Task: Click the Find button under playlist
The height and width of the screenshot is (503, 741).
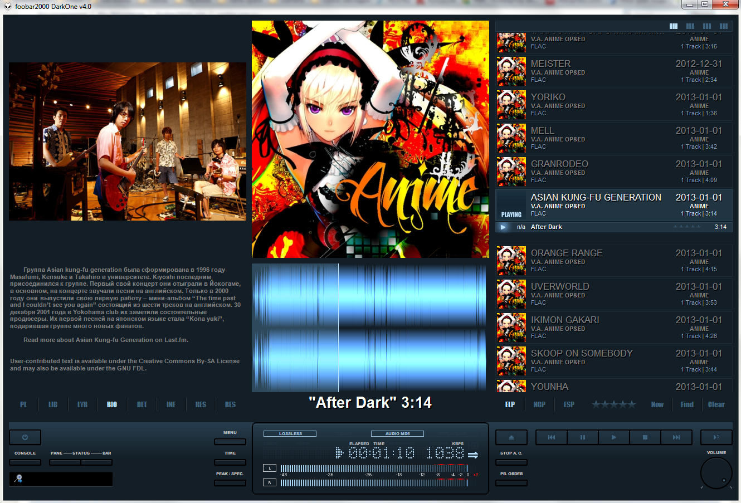Action: point(687,404)
